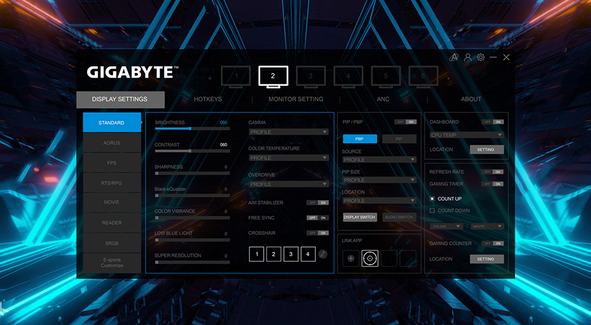Add a new link app with plus icon
The height and width of the screenshot is (325, 591).
click(351, 258)
